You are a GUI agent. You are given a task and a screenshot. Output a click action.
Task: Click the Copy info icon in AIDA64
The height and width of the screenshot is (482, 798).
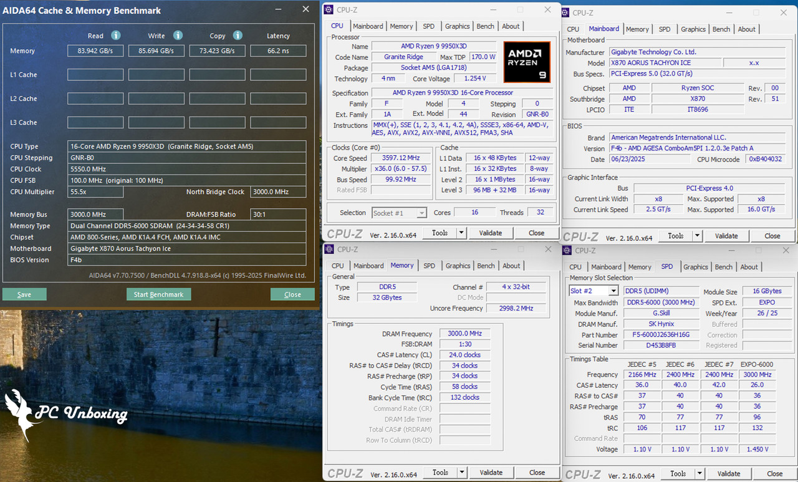click(238, 36)
